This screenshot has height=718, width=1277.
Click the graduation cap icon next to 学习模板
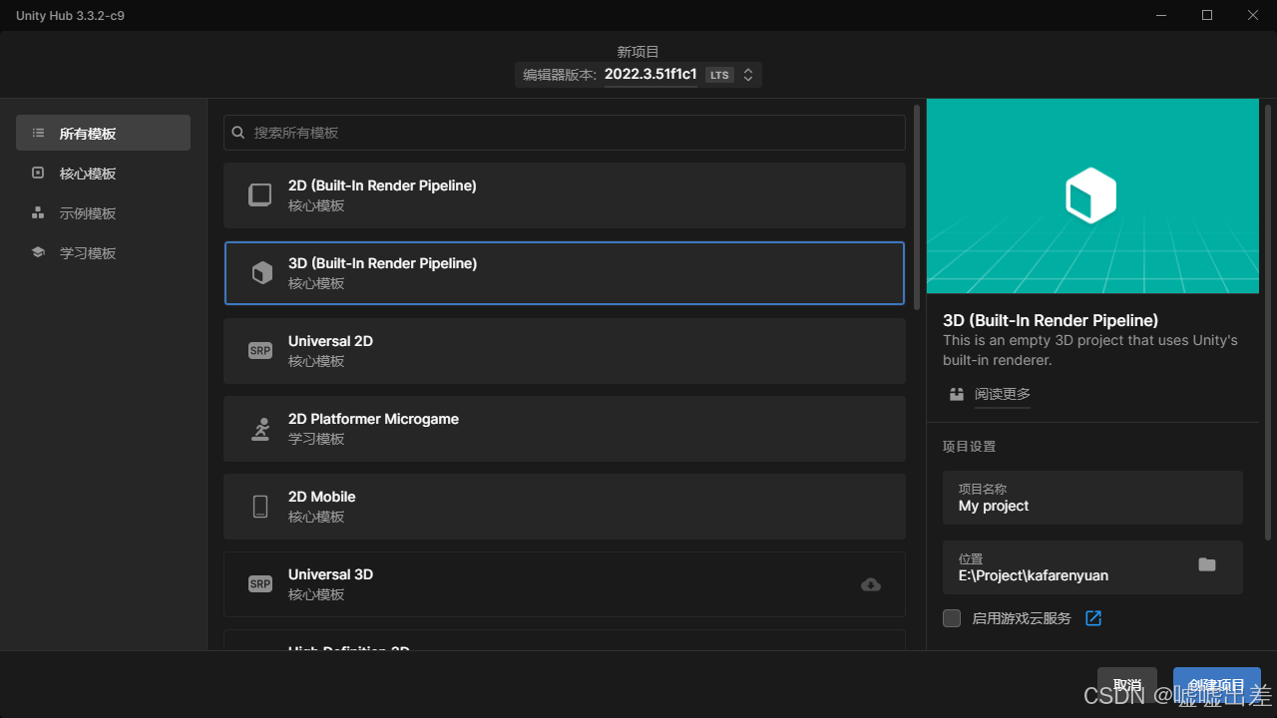[38, 252]
